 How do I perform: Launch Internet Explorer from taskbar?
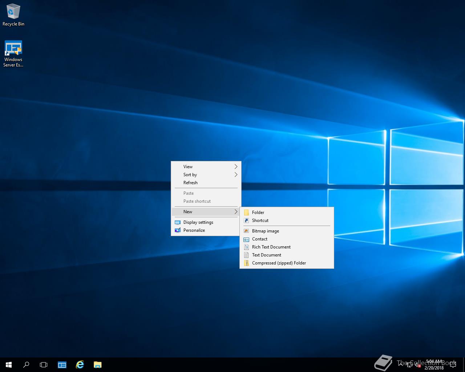click(80, 365)
